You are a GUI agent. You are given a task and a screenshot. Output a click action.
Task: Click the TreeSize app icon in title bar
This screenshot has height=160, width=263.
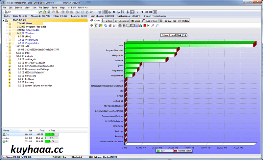[3, 3]
